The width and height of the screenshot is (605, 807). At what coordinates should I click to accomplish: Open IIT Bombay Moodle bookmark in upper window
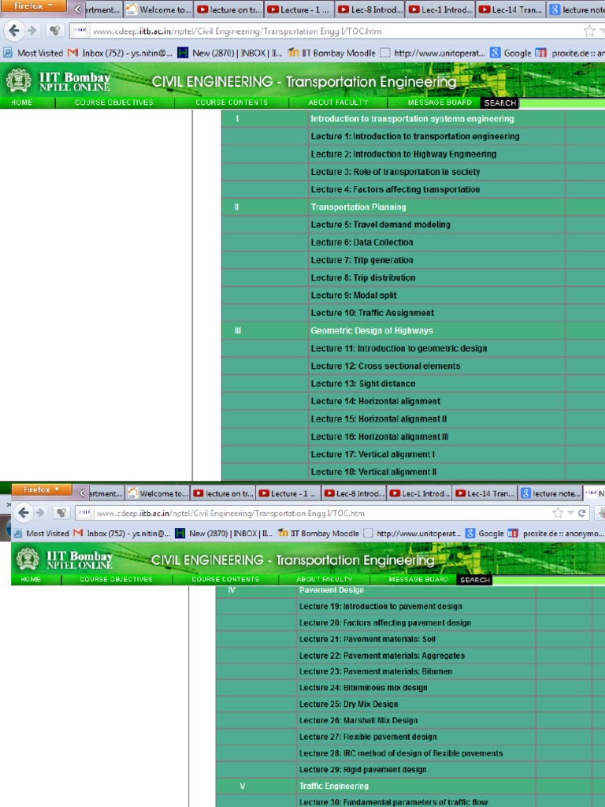[x=332, y=53]
